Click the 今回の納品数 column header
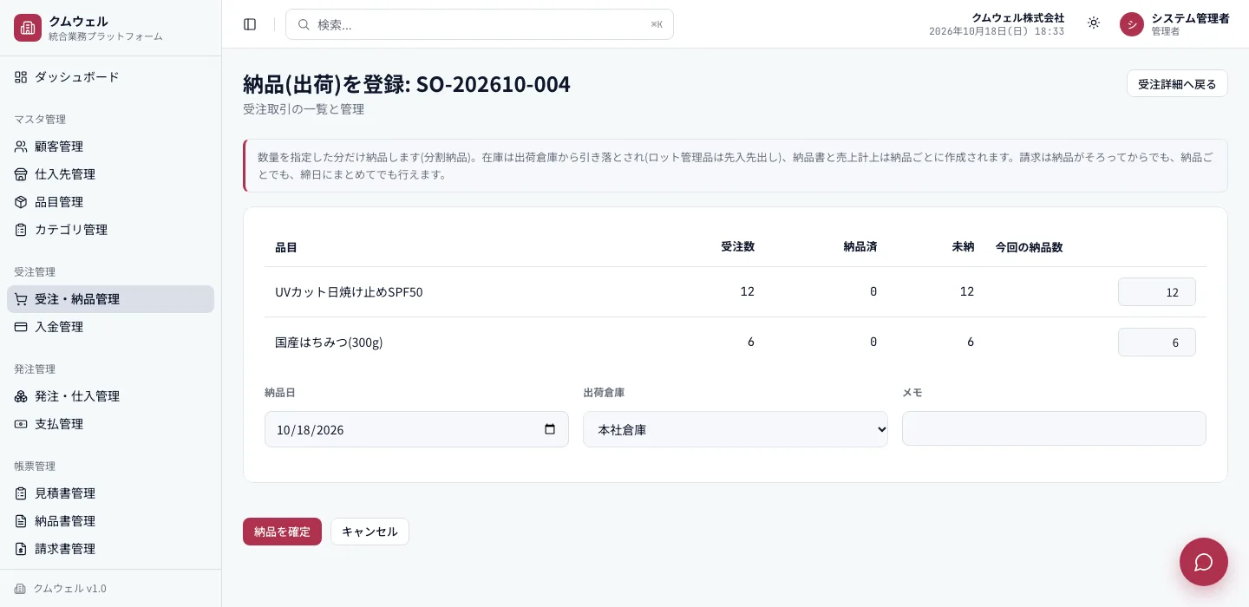 (x=1029, y=247)
